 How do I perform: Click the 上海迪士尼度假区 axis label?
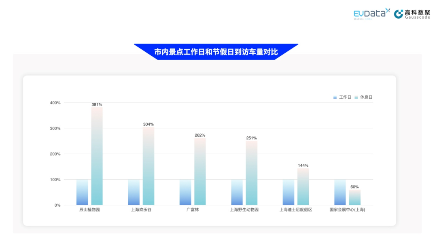coord(296,210)
